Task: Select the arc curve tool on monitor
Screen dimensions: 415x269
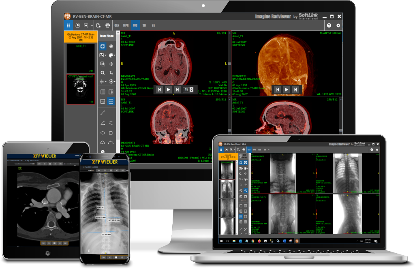Action: [x=111, y=143]
